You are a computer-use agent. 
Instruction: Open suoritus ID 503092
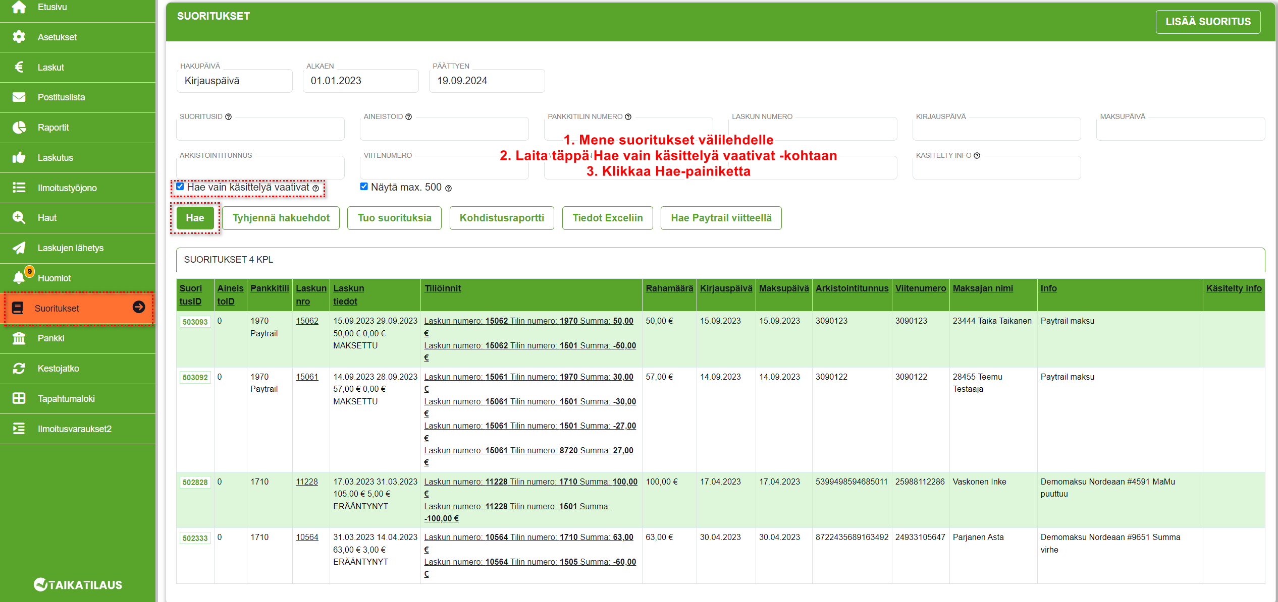tap(195, 377)
